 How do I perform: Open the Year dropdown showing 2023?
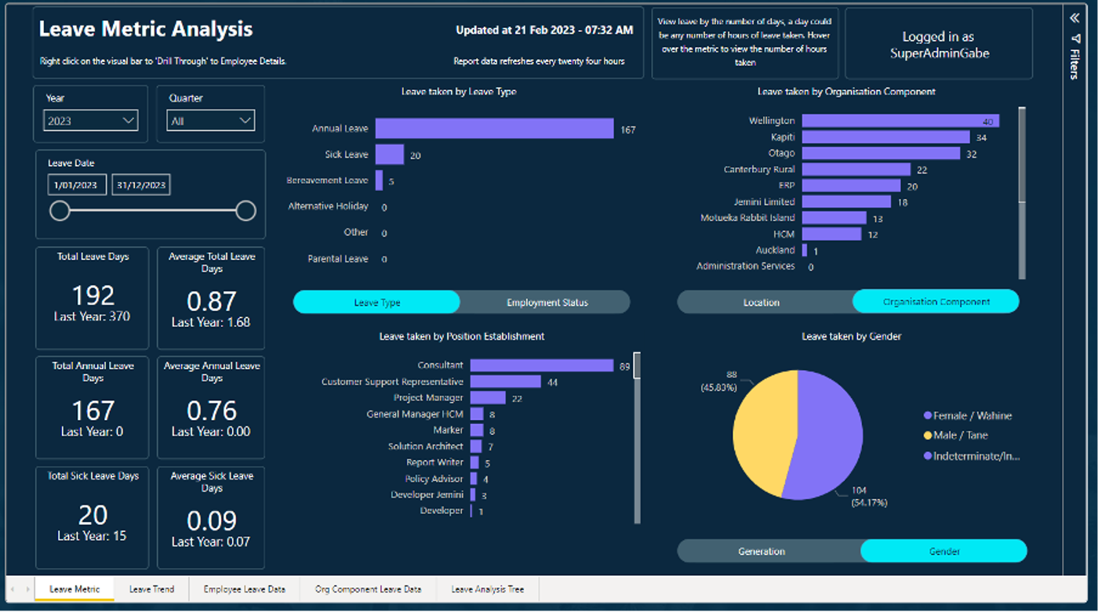pyautogui.click(x=91, y=121)
